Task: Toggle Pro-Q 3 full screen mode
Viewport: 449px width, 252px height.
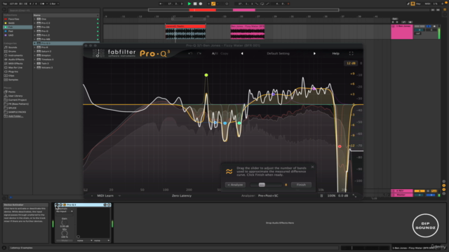Action: click(351, 53)
